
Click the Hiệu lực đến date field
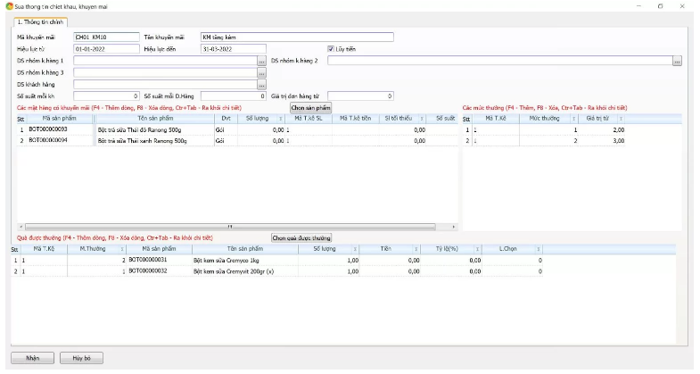click(x=233, y=49)
